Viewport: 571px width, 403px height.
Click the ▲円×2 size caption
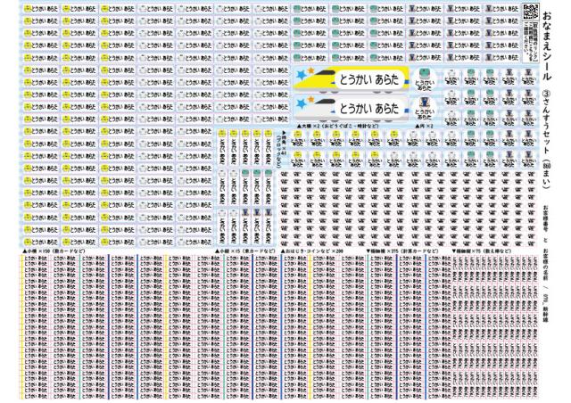tap(423, 127)
